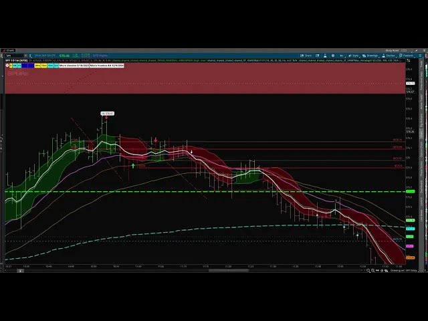Open the Drawing set SPY Glory selector
428x321 pixels.
(x=404, y=270)
